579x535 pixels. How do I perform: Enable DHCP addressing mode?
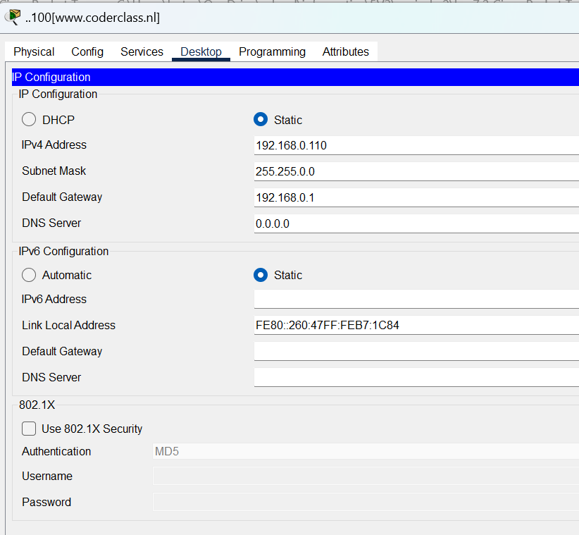(x=29, y=119)
